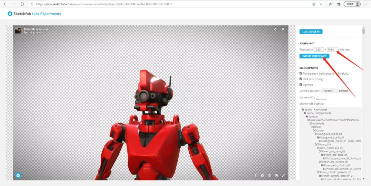Click the matrix icon beside Robot node

pos(313,127)
